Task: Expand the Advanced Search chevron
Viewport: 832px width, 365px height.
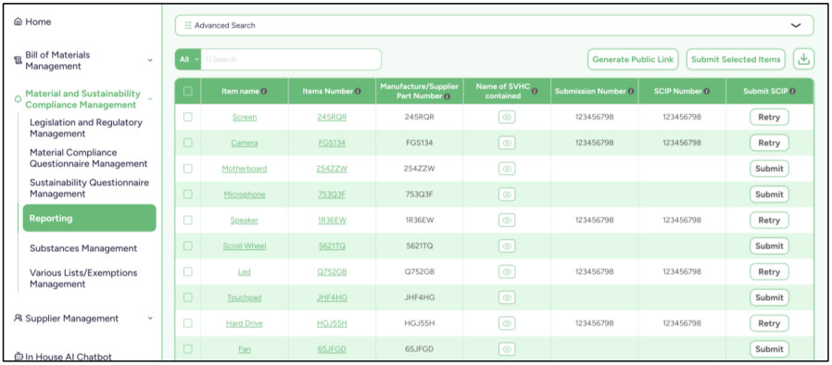Action: tap(796, 25)
